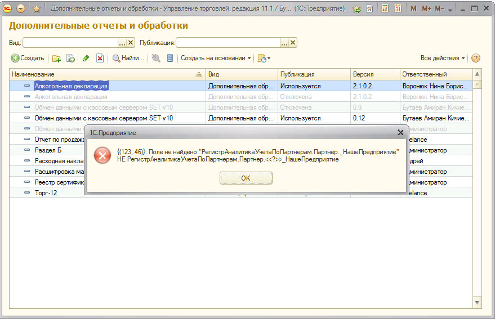
Task: Click the Создать button
Action: [28, 58]
